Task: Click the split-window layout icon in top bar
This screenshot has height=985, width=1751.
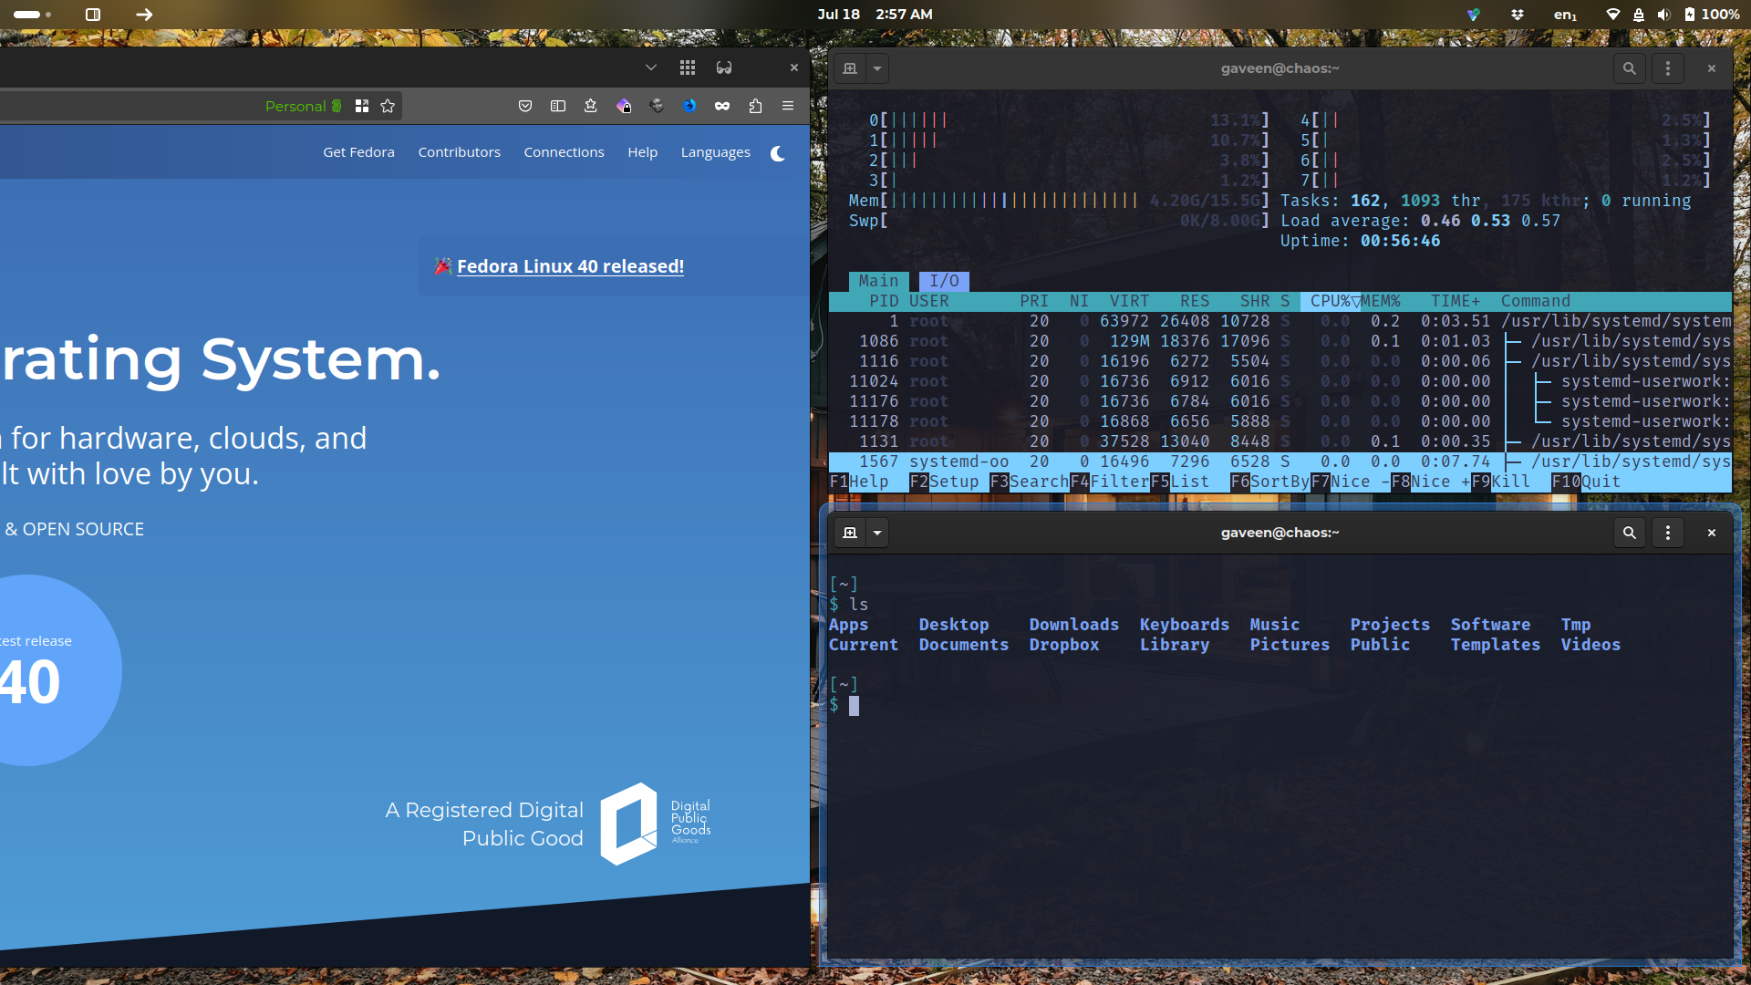Action: [x=93, y=15]
